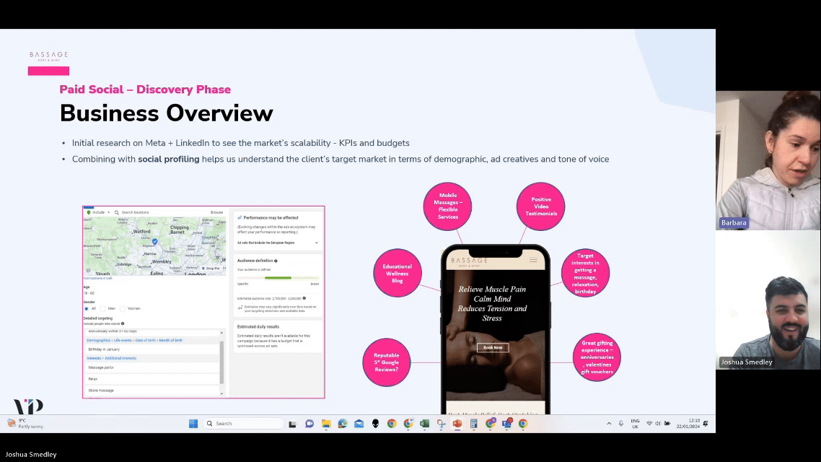The image size is (821, 462).
Task: Click the Snipping Tool taskbar icon
Action: click(x=442, y=423)
